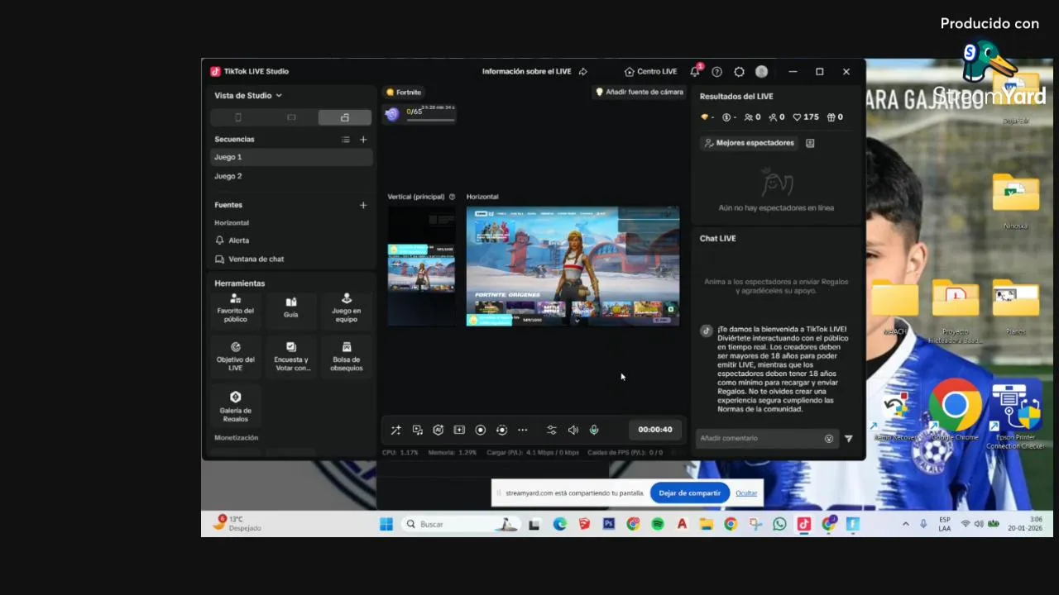Open Centro LIVE

(651, 72)
